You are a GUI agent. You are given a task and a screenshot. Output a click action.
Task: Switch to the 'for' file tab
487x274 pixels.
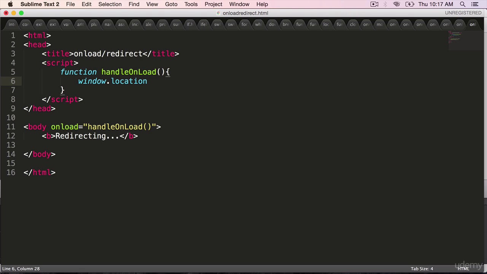coord(244,24)
